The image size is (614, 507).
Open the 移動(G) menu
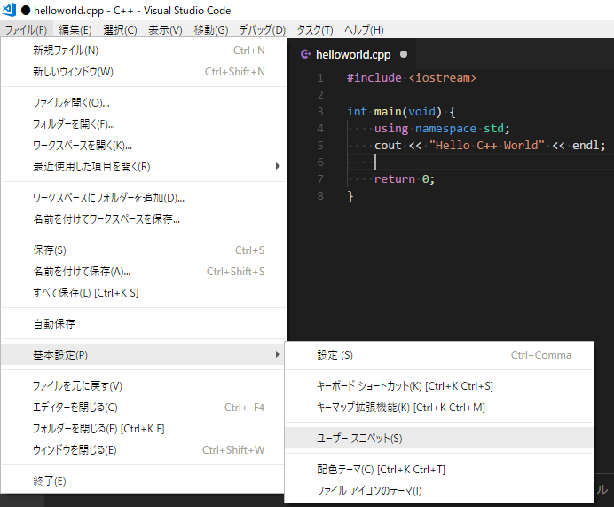tap(210, 30)
